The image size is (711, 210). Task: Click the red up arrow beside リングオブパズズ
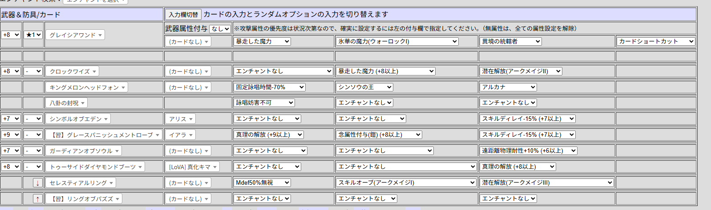38,199
